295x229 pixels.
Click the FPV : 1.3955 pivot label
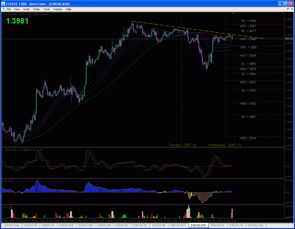point(249,47)
